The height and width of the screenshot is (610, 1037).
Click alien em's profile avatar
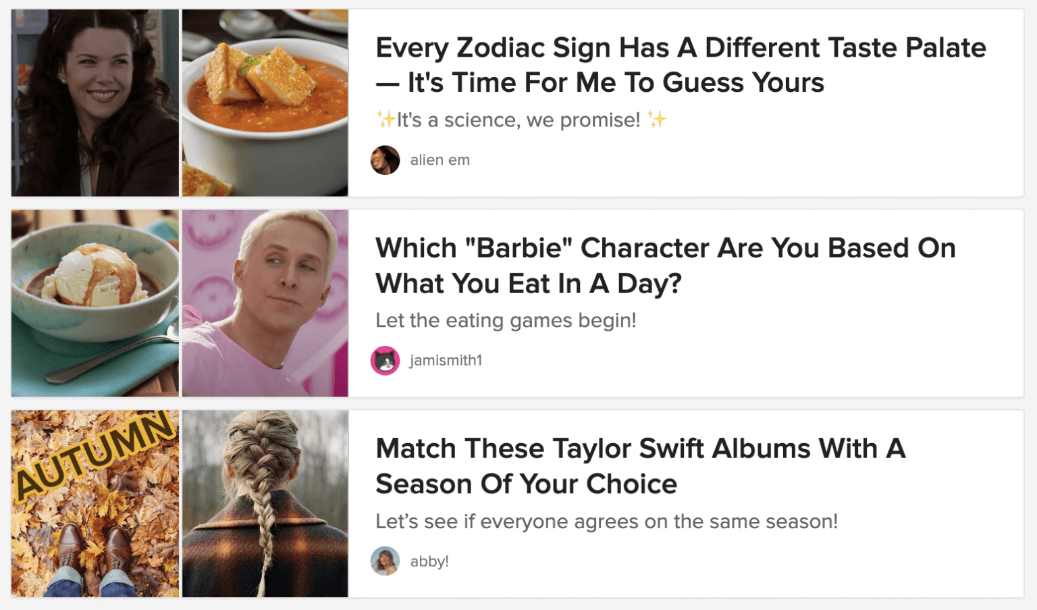385,160
